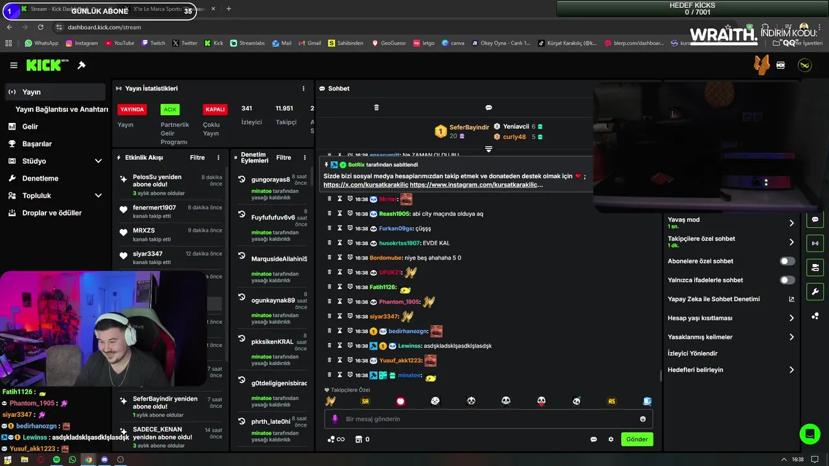Open the Etkinlik Akışı three-dot menu

(x=218, y=158)
